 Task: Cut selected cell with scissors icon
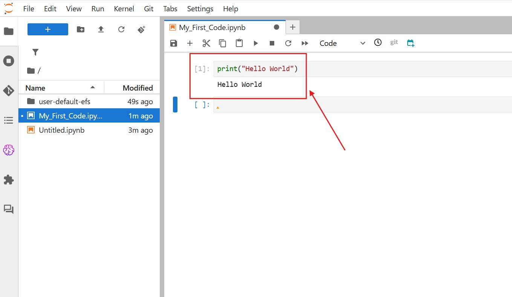pyautogui.click(x=206, y=43)
